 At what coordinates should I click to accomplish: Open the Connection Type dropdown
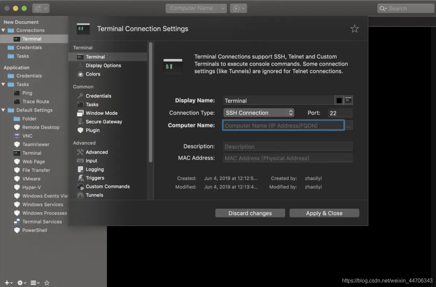(259, 113)
